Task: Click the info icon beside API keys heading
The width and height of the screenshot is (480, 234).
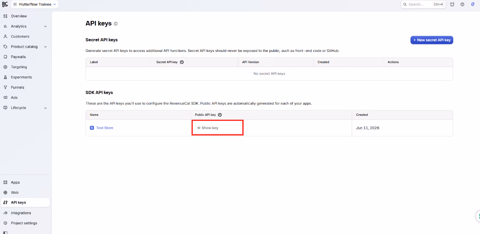Action: coord(116,24)
